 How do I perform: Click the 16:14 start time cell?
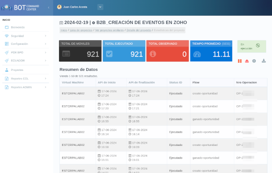pos(103,134)
